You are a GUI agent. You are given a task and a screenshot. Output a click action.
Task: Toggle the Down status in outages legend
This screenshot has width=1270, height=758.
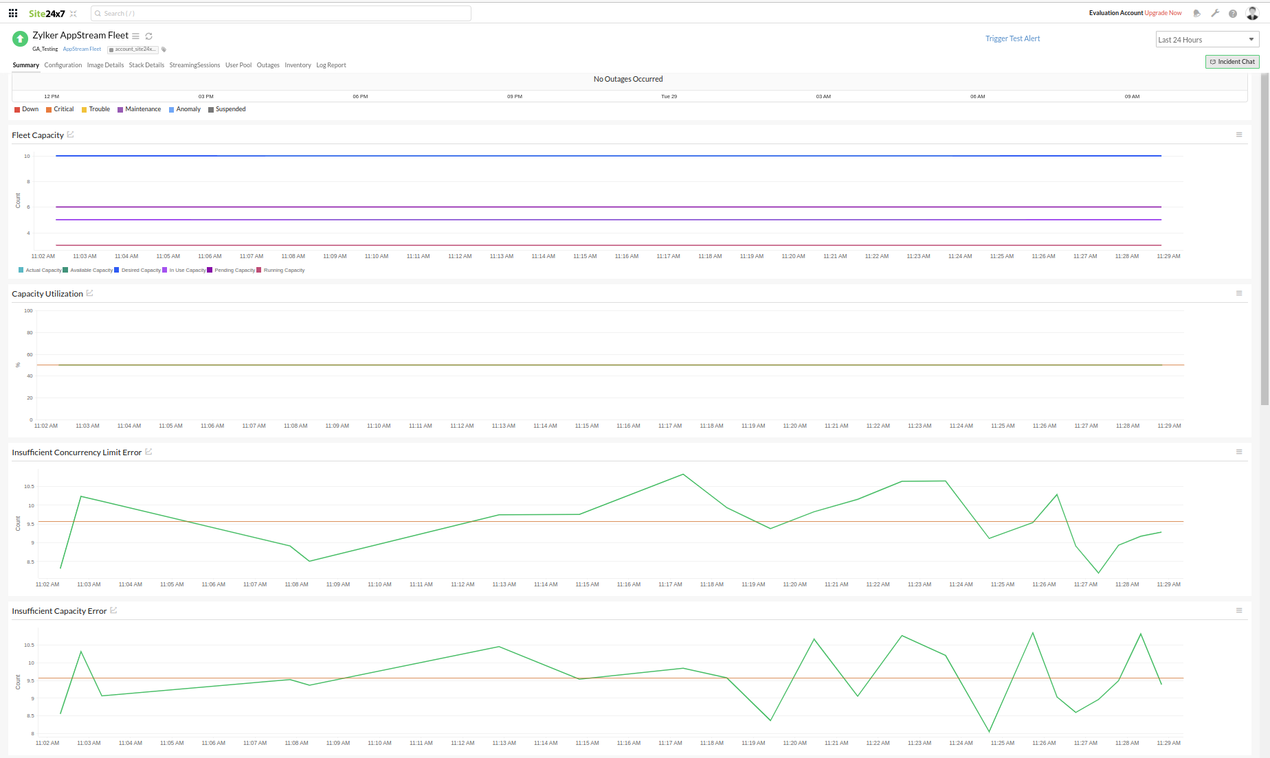point(25,109)
